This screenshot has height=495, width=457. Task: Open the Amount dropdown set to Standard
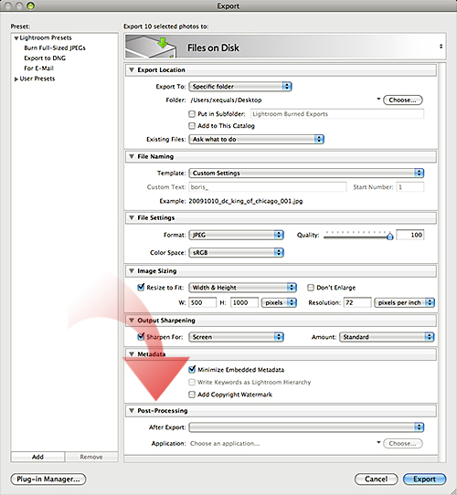click(x=387, y=337)
